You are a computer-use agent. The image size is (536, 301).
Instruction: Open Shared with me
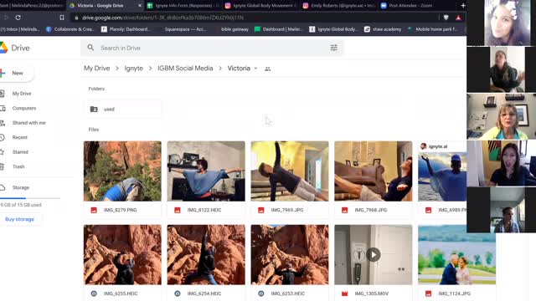coord(28,123)
